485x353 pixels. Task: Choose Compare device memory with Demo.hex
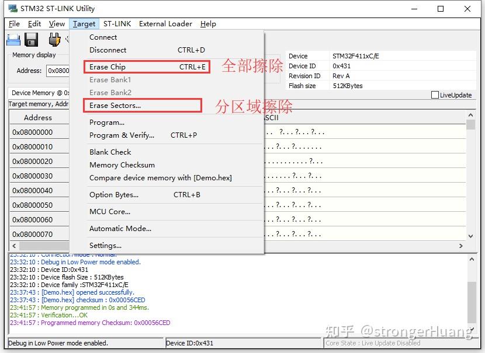click(148, 177)
